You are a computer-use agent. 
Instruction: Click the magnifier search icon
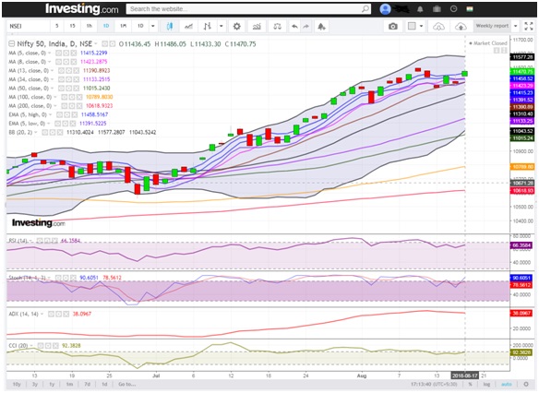[365, 9]
